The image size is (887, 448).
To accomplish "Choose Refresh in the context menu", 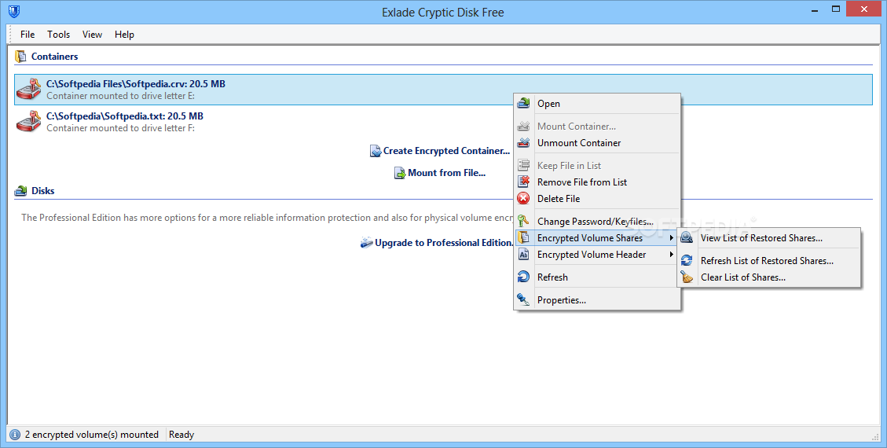I will coord(597,277).
